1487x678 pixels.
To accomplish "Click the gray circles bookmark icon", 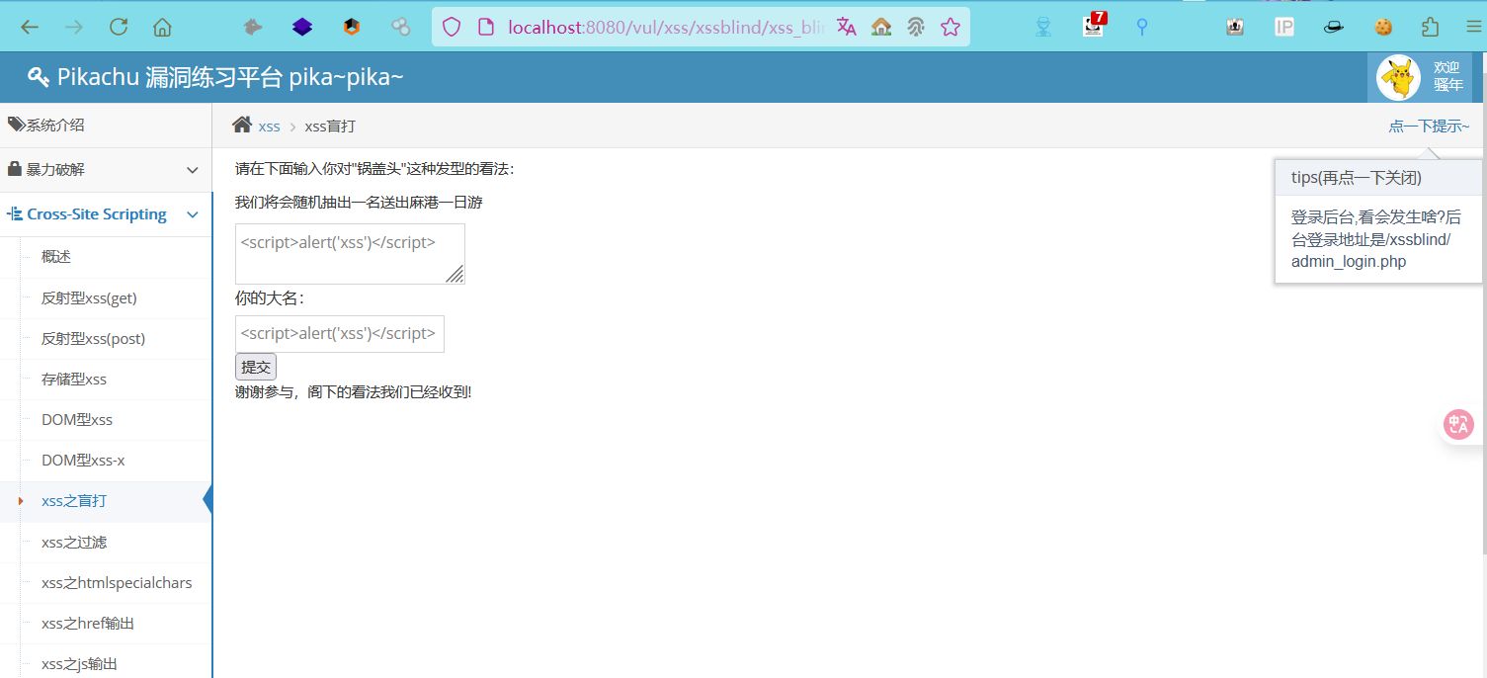I will click(400, 28).
